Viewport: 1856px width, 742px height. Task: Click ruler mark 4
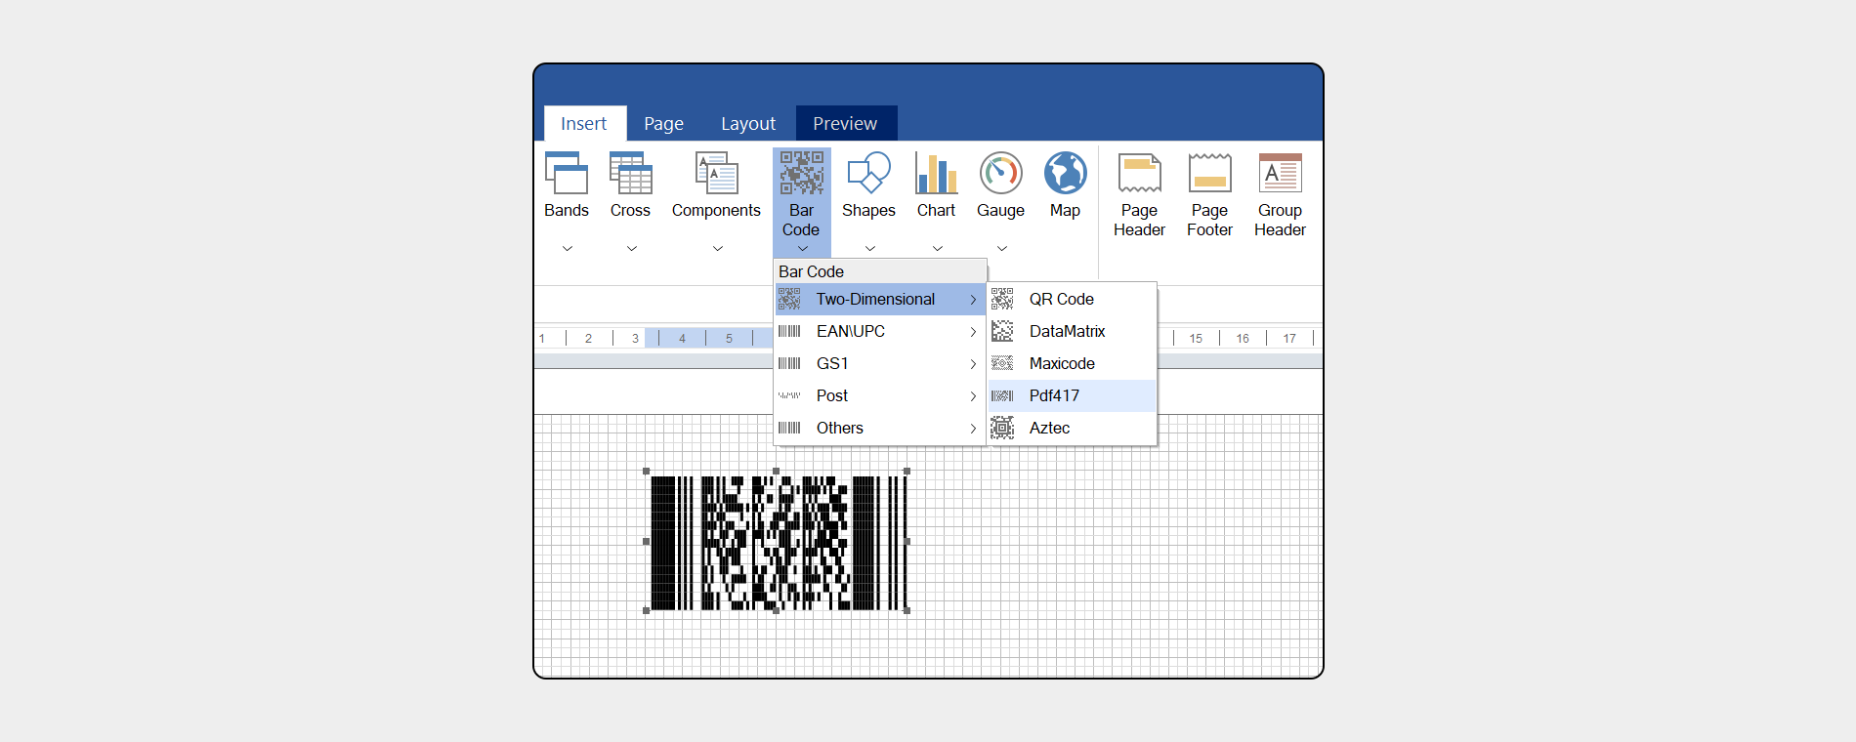[x=682, y=338]
